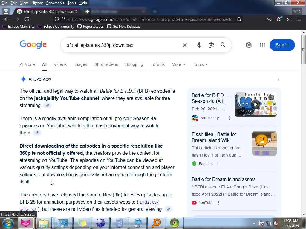Close the 'bfb all episodes' tab
Screen dimensions: 306x229
(x=76, y=12)
